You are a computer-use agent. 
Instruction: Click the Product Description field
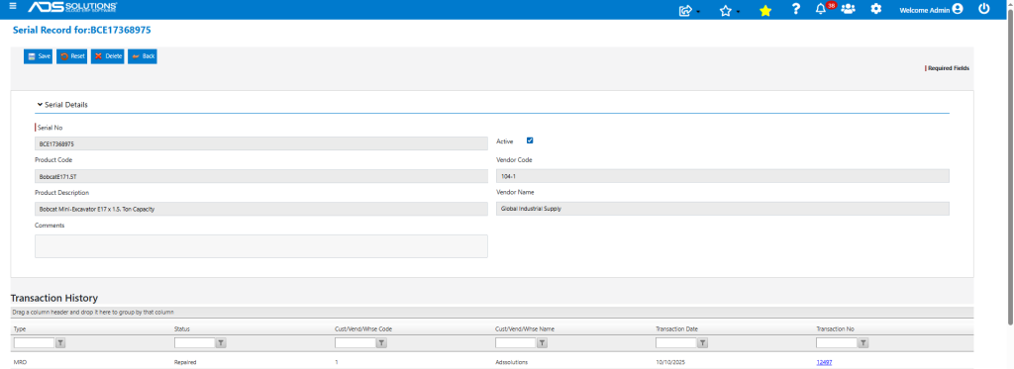[261, 209]
